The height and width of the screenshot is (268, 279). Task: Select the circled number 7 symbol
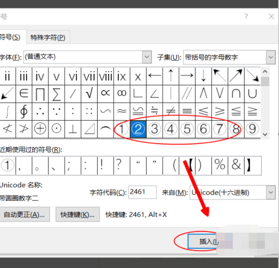(x=220, y=129)
